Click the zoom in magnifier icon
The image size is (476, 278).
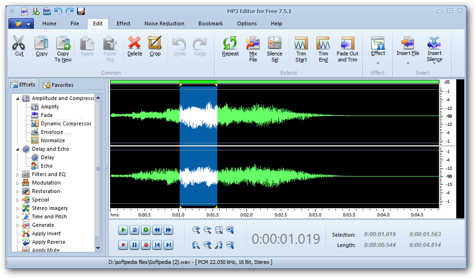196,230
